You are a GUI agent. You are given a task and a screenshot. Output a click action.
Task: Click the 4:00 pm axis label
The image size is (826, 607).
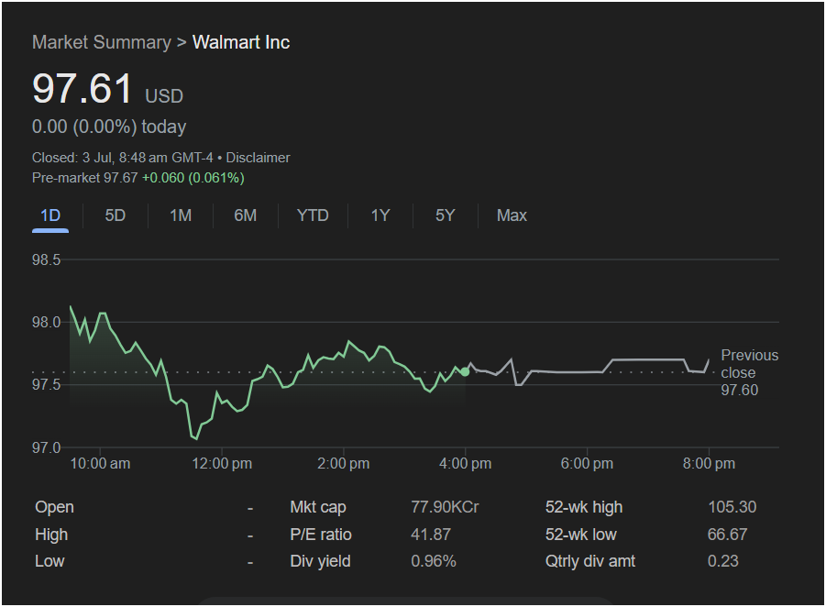(465, 464)
